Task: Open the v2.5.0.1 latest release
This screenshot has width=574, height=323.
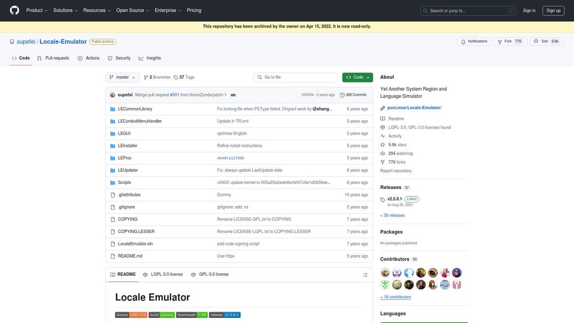Action: 394,199
